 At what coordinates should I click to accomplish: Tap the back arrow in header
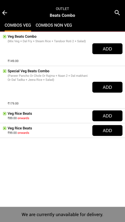5,13
